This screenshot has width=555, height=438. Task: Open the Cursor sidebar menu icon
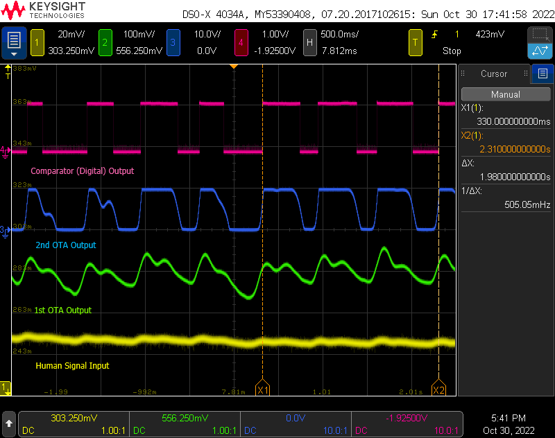(543, 73)
